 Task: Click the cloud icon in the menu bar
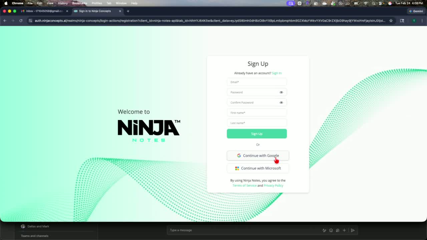click(325, 3)
